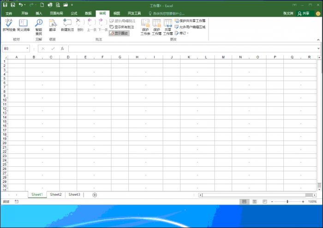Expand the formula bar arrow
323x228 pixels.
pos(318,48)
